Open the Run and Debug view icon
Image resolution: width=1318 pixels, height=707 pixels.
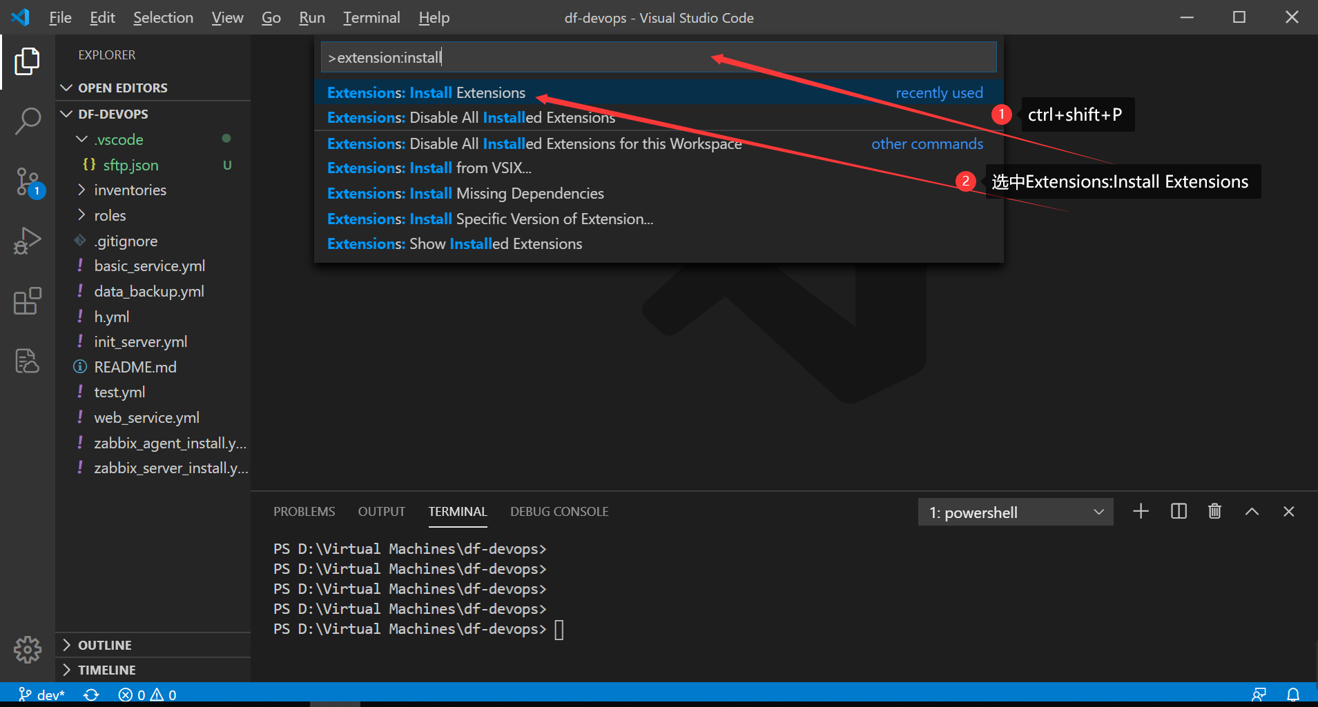click(27, 241)
